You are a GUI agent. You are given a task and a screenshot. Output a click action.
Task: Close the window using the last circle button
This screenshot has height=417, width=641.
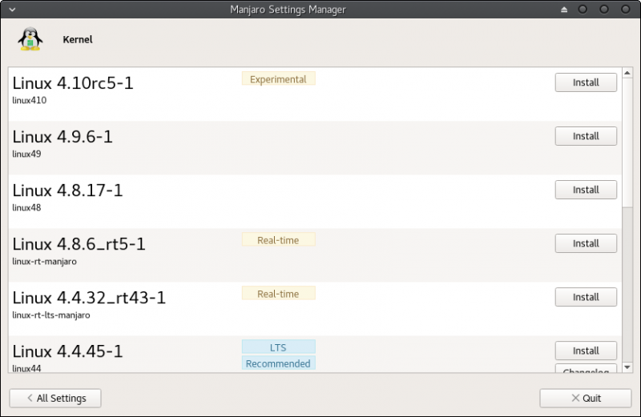tap(626, 10)
